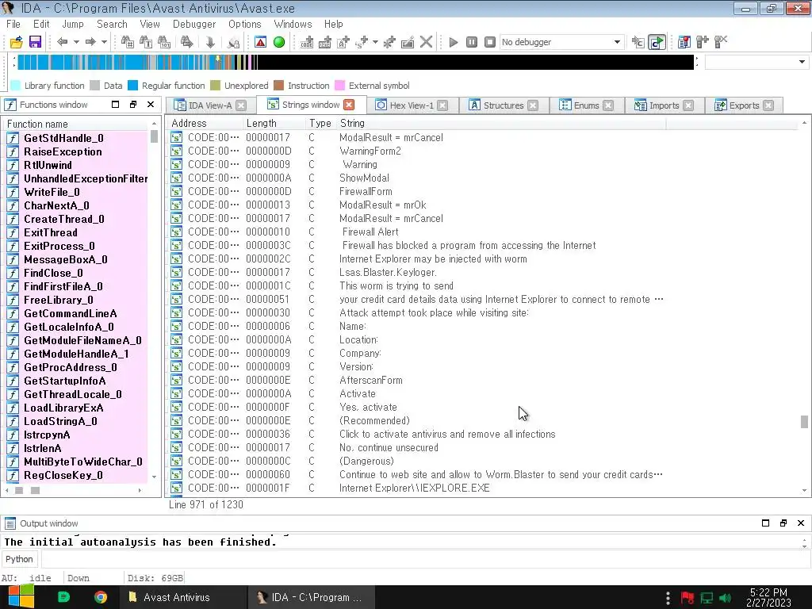Click the ASCII string creation icon
Viewport: 812px width, 609px height.
point(344,42)
